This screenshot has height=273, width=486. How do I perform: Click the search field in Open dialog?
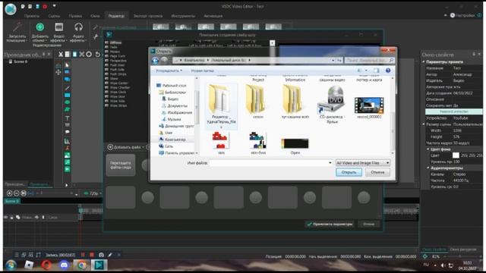click(x=370, y=60)
